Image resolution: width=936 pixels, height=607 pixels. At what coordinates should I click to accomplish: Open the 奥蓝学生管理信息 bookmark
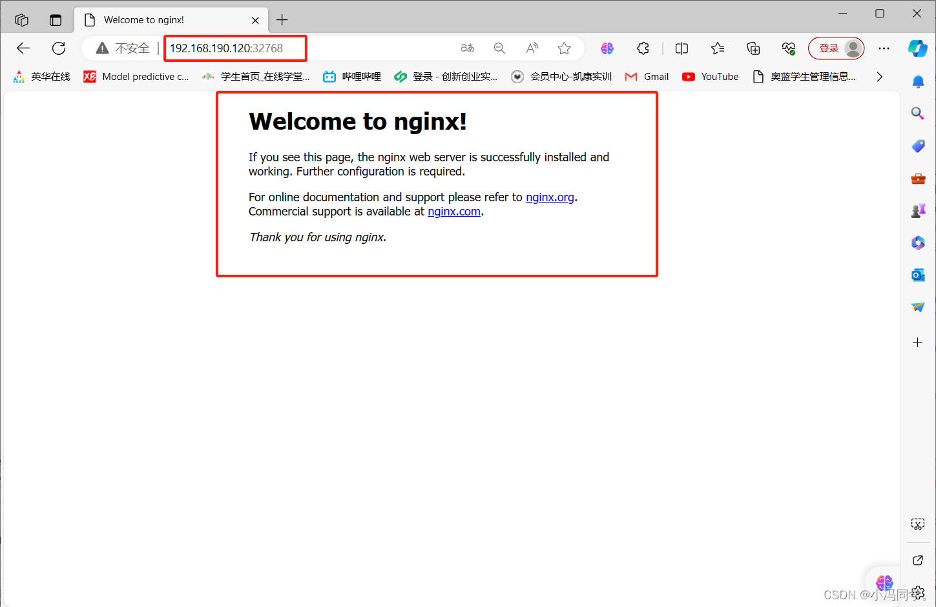pyautogui.click(x=804, y=77)
